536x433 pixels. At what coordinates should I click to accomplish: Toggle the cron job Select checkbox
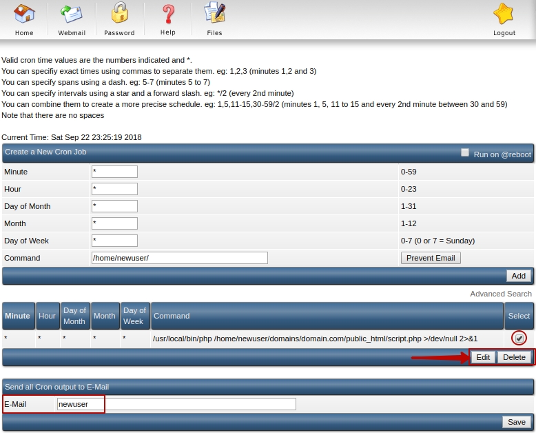[519, 338]
